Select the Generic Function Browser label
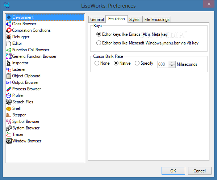The height and width of the screenshot is (180, 217). (x=34, y=56)
